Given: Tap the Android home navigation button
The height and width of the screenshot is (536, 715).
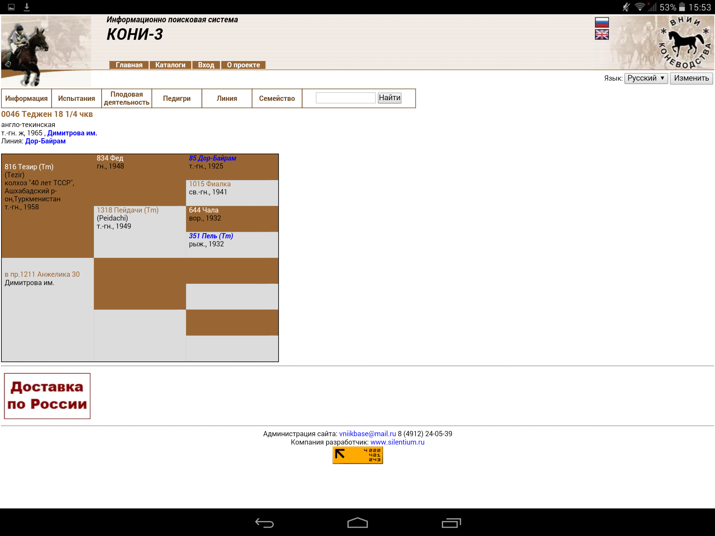Looking at the screenshot, I should (357, 523).
